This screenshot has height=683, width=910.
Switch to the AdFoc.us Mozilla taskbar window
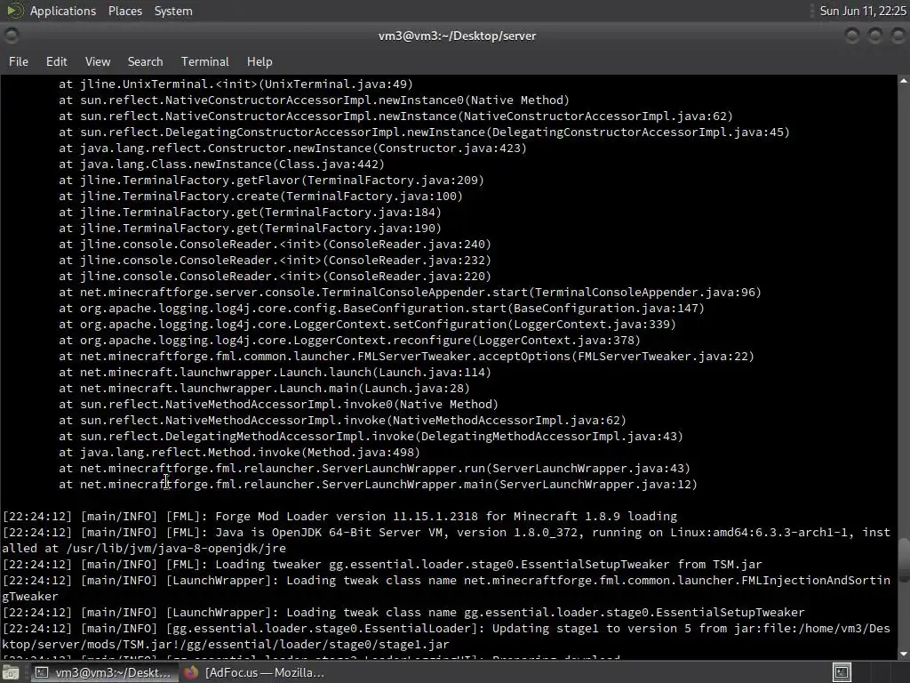click(255, 672)
